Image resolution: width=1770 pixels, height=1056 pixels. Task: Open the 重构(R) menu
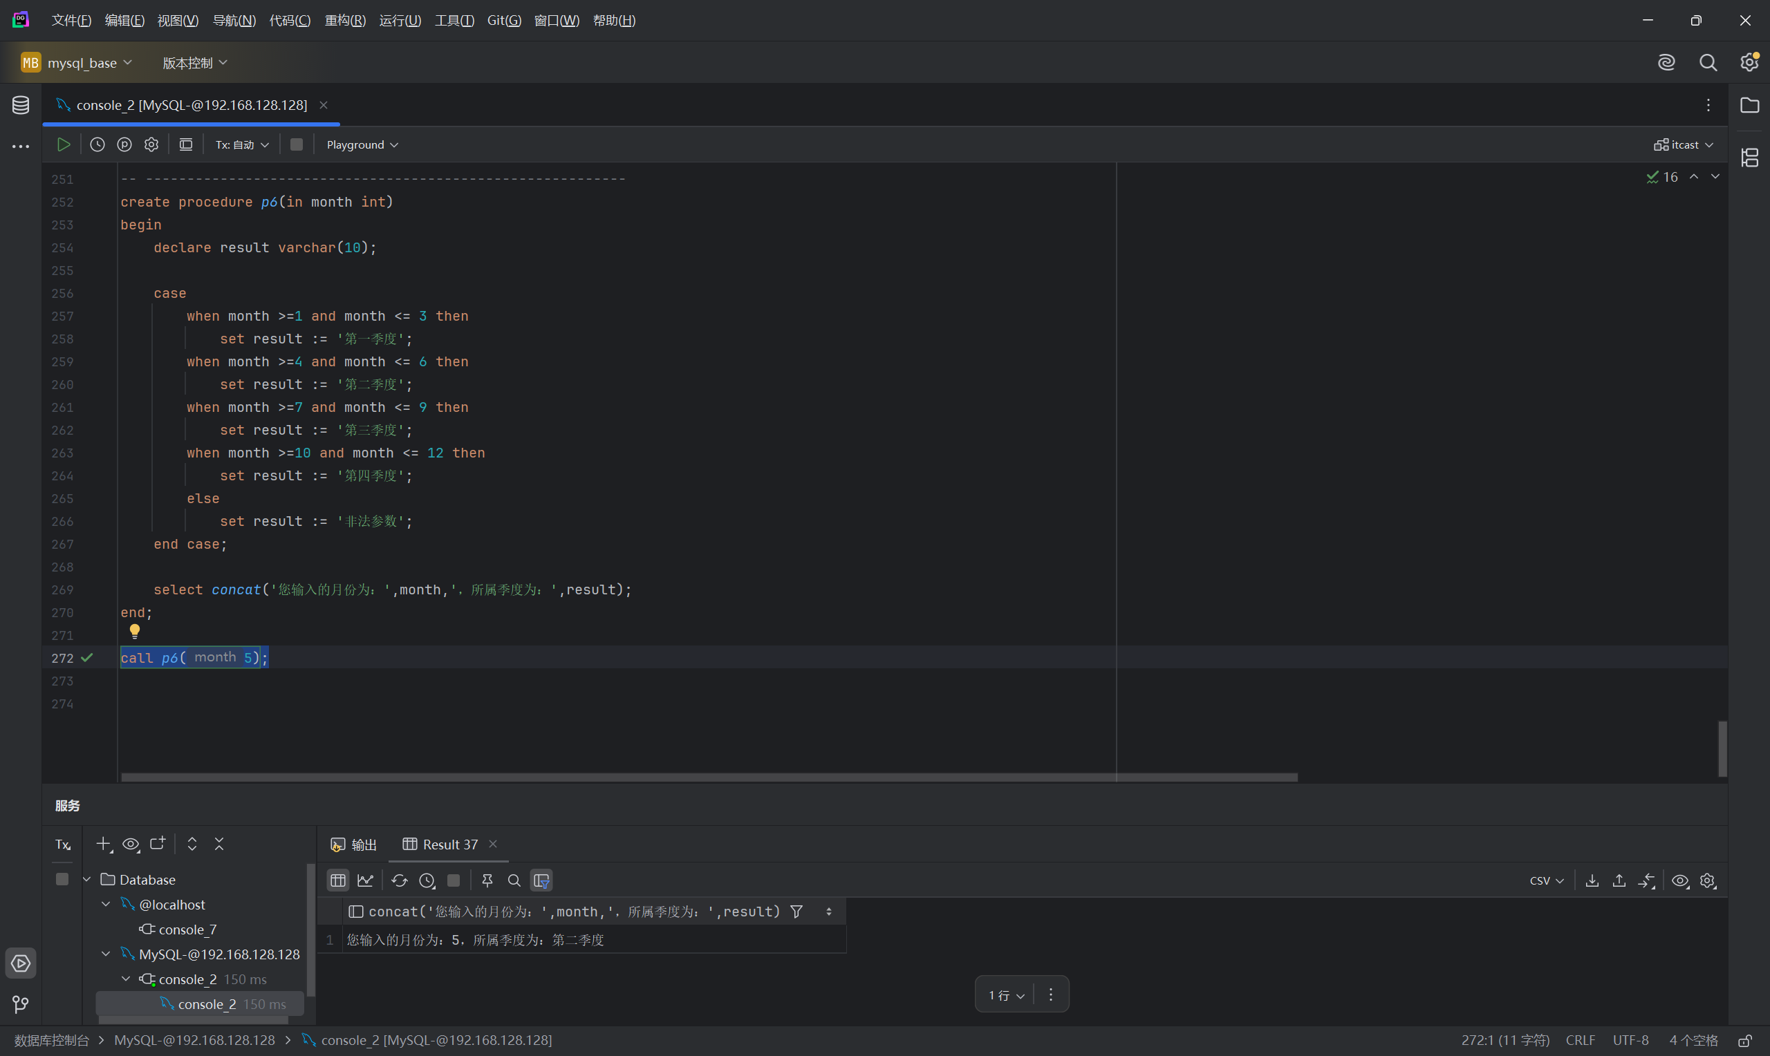[345, 21]
